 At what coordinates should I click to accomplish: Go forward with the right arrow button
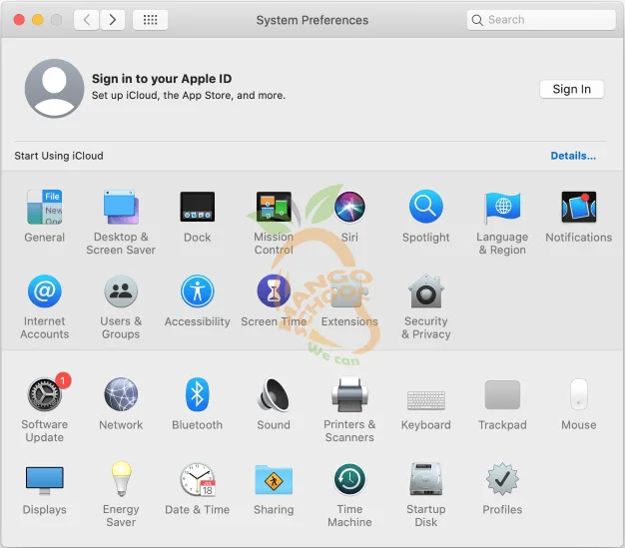pos(113,20)
